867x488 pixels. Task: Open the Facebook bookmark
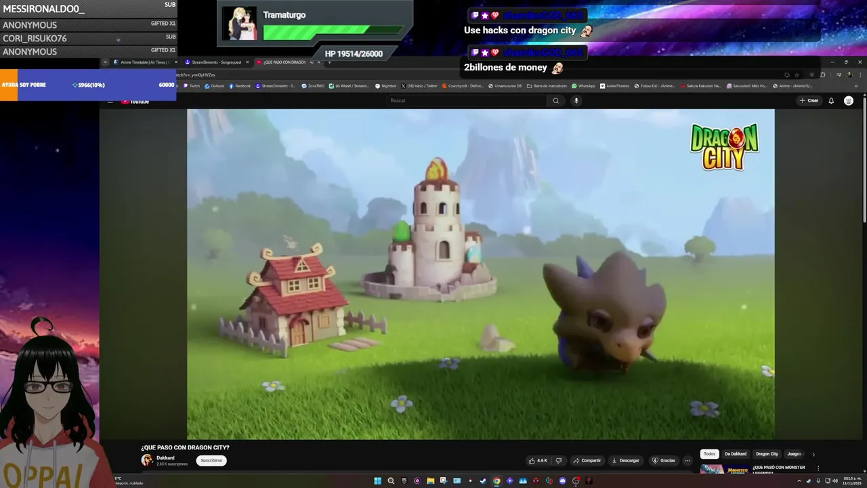(x=240, y=86)
